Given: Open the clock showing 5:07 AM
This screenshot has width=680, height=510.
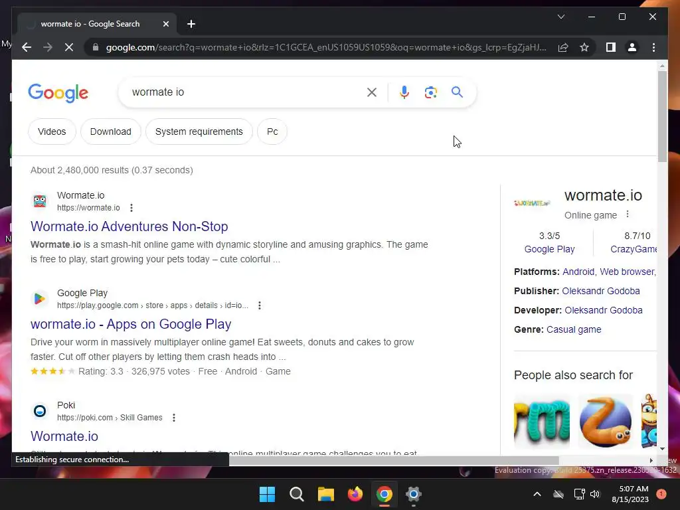Looking at the screenshot, I should pyautogui.click(x=630, y=494).
